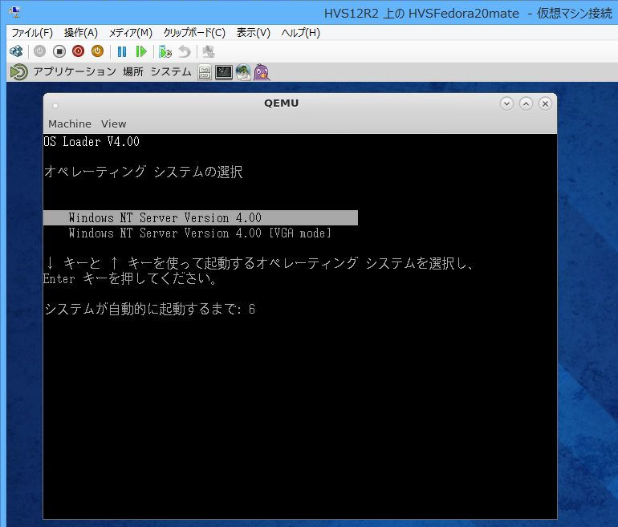Pause the virtual machine
Viewport: 618px width, 527px height.
(x=122, y=51)
